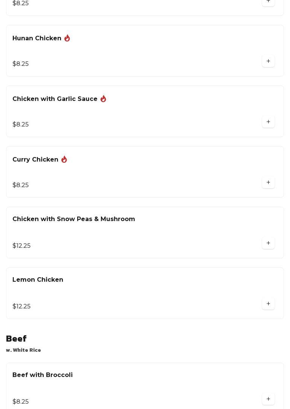
Task: Click the plus icon for Curry Chicken
Action: tap(268, 183)
